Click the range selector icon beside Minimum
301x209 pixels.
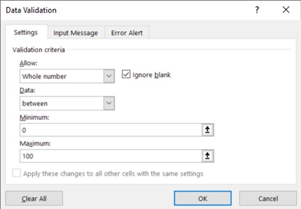point(208,130)
